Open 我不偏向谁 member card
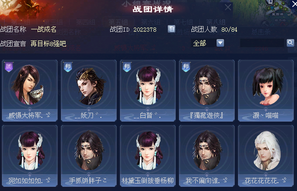 (207, 156)
